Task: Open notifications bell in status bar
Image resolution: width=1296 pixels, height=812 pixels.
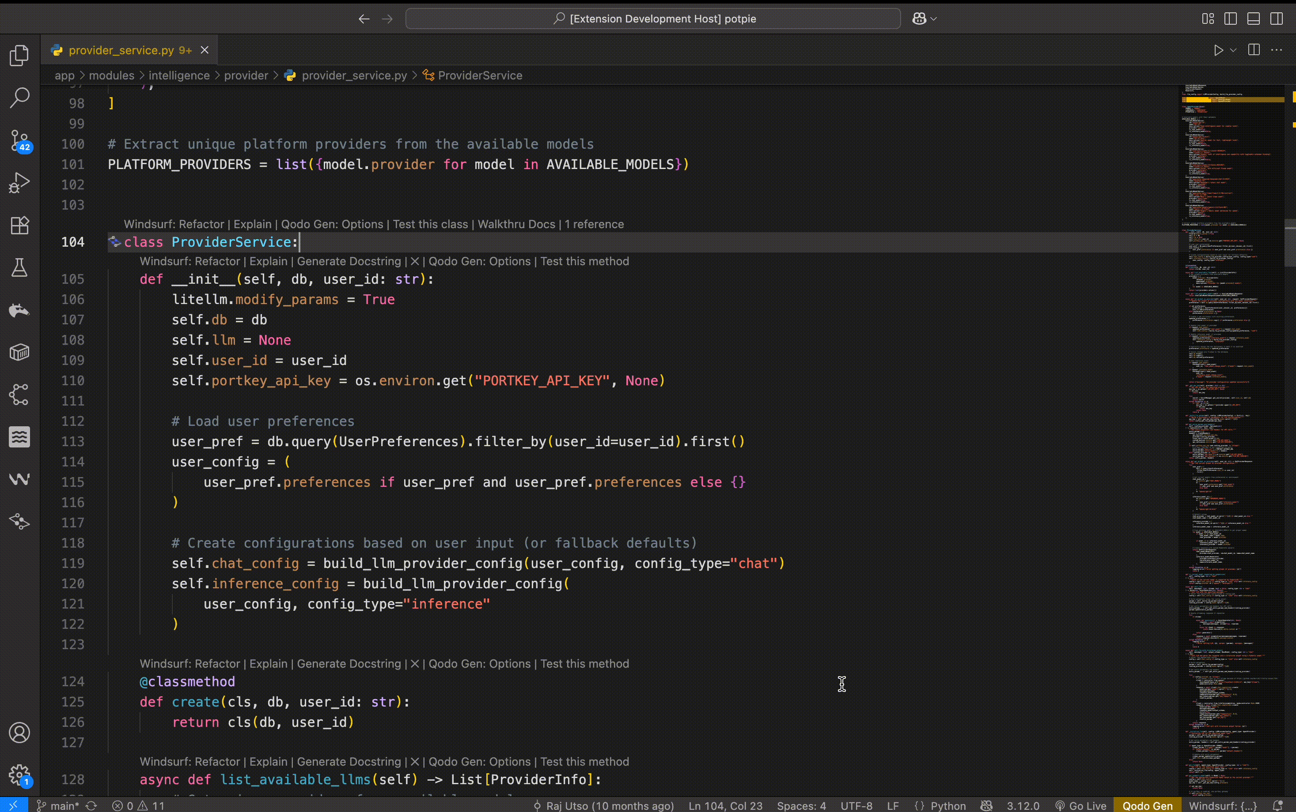Action: click(1278, 805)
